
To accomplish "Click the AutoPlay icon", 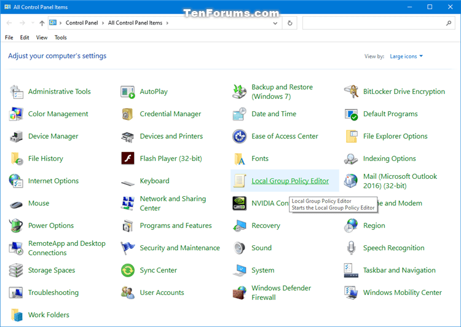I will click(x=128, y=92).
